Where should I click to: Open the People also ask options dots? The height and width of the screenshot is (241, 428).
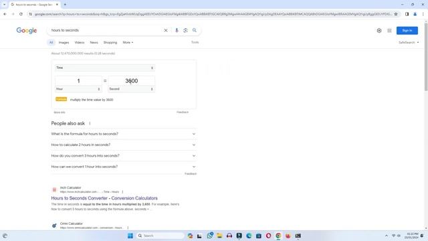pos(90,123)
